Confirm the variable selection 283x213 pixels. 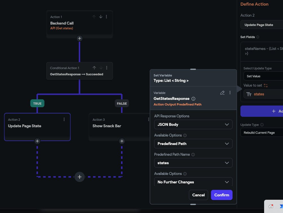[222, 195]
